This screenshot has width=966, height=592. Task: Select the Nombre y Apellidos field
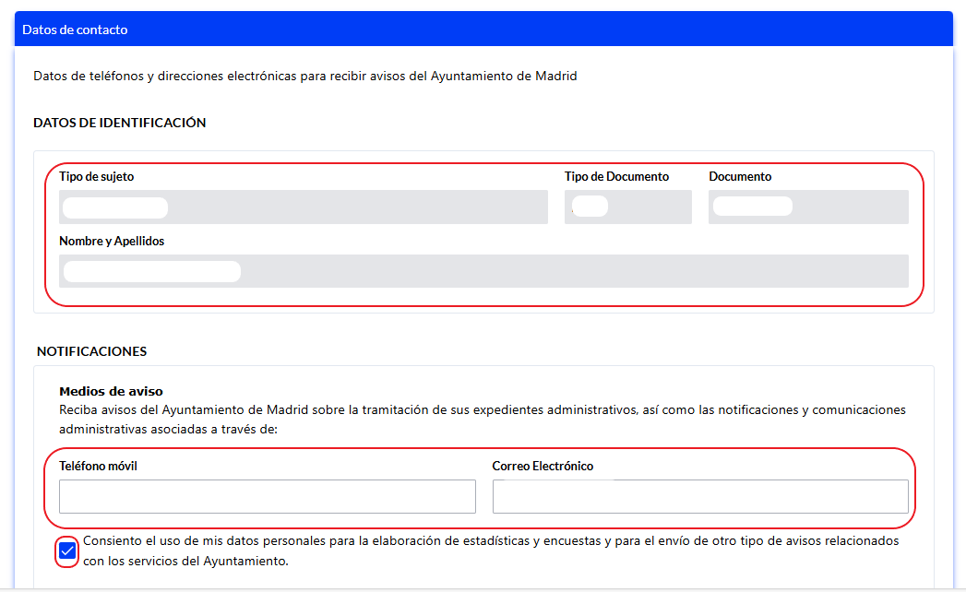pyautogui.click(x=483, y=271)
